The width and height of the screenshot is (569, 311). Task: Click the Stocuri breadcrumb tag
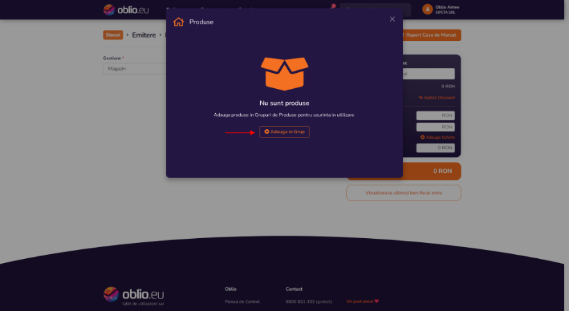[x=113, y=35]
